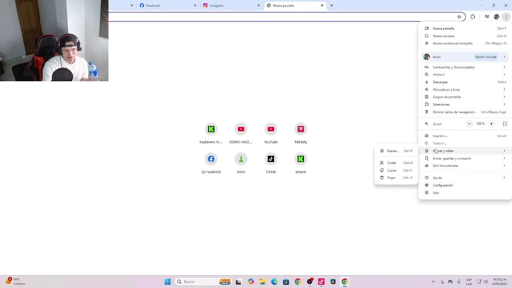
Task: Close the Facebook tab
Action: coord(195,6)
